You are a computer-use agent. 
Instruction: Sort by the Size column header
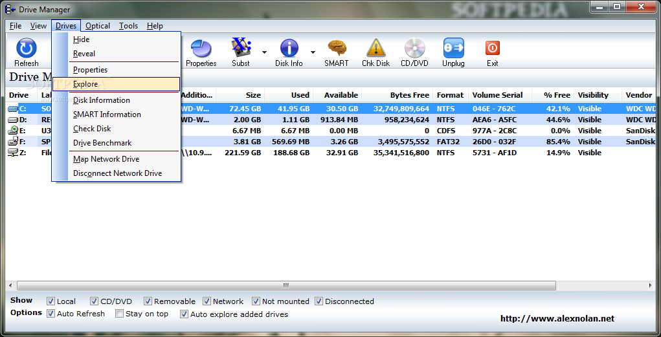click(240, 95)
